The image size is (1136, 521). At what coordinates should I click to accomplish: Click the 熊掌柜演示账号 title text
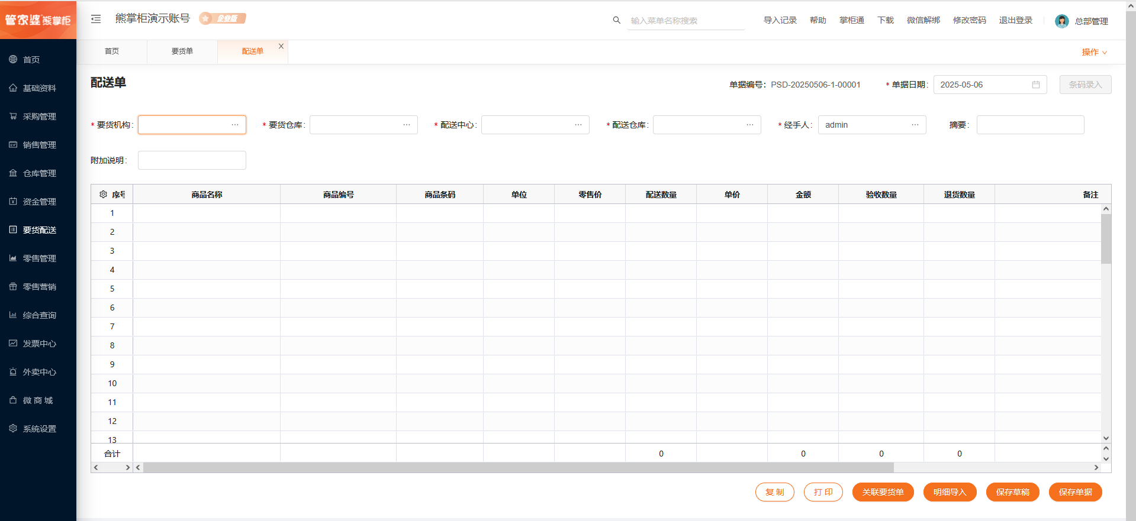[153, 18]
